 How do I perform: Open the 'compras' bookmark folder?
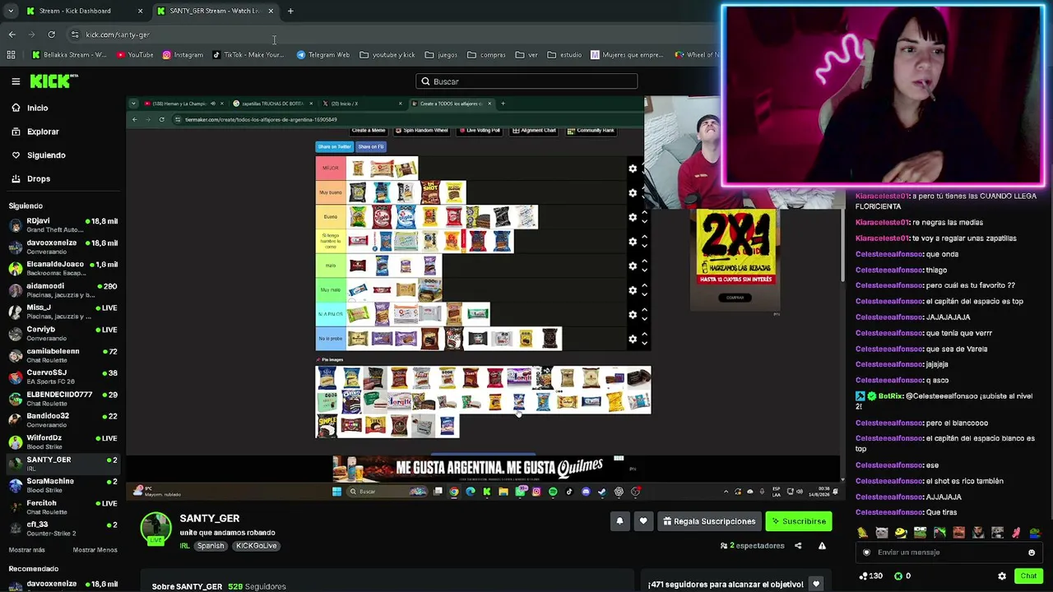(486, 55)
